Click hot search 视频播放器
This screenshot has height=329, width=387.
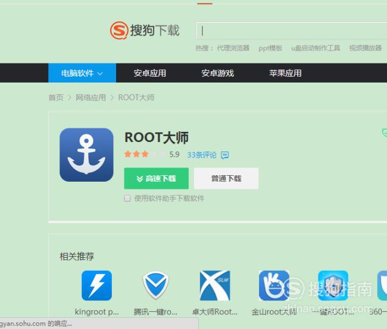pyautogui.click(x=366, y=48)
